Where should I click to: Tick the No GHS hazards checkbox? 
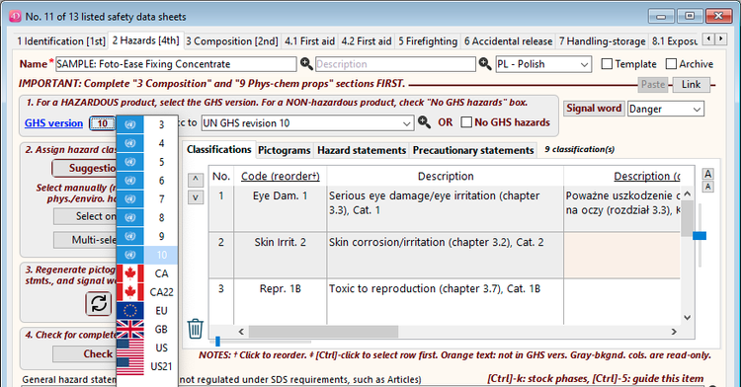(x=466, y=122)
